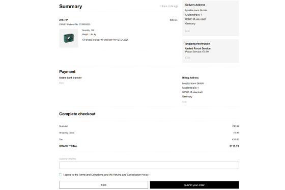Screen dimensions: 285x190
Task: Select the Parcel Service price text
Action: click(197, 51)
